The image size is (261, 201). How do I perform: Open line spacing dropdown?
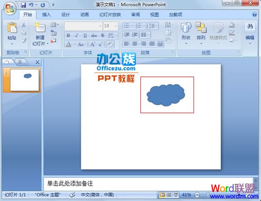pyautogui.click(x=153, y=26)
